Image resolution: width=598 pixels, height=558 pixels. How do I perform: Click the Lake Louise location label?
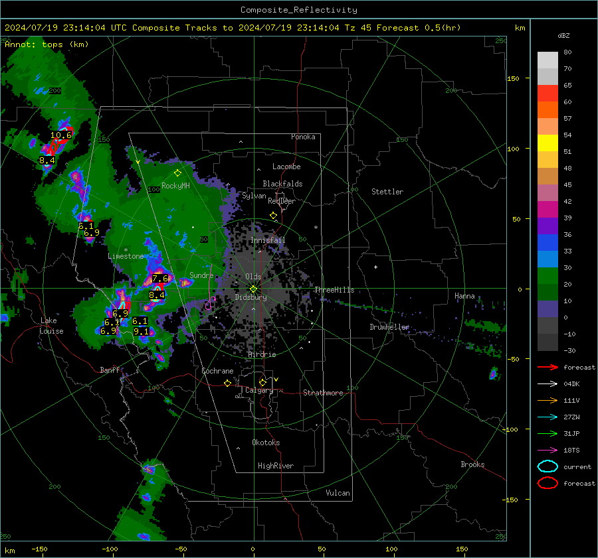tap(51, 326)
